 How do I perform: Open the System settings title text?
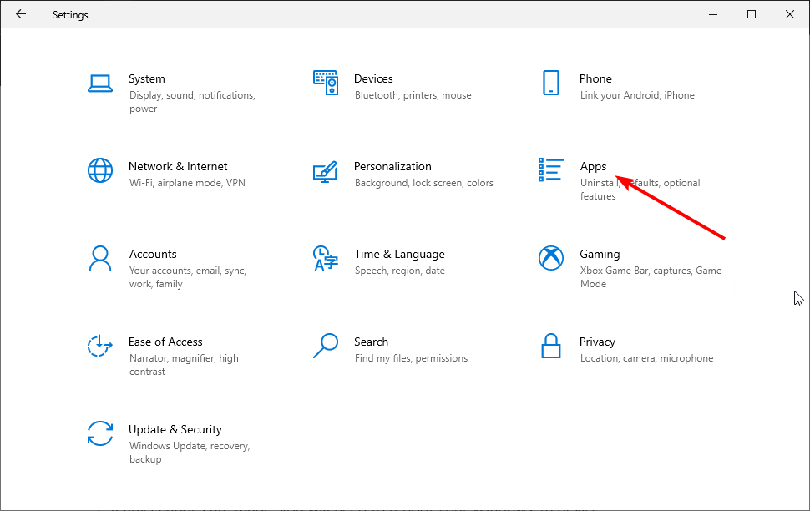pos(147,78)
